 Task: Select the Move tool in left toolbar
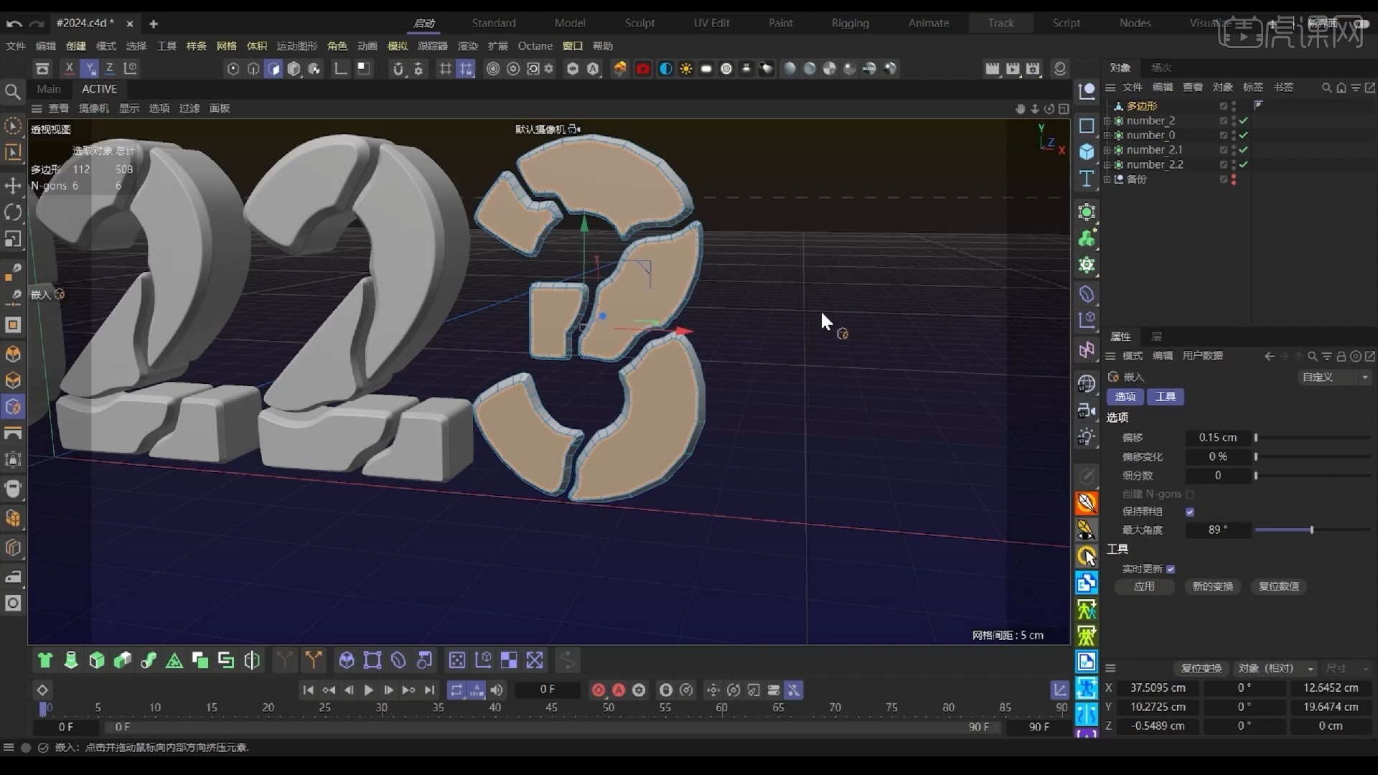(13, 185)
